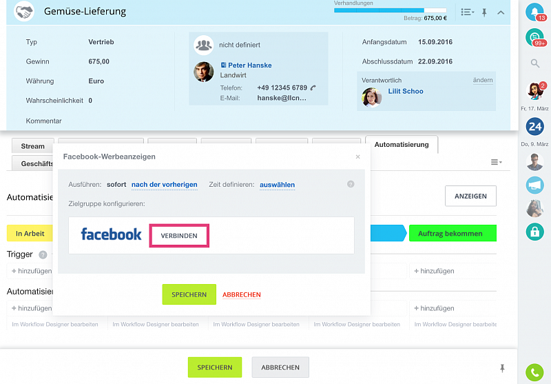Open the hamburger menu dropdown below the tabs

[x=496, y=162]
